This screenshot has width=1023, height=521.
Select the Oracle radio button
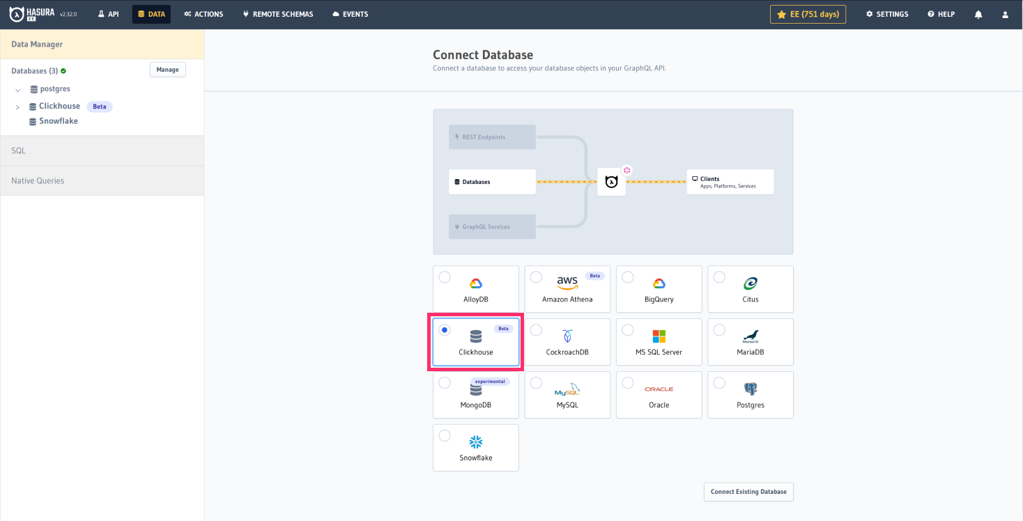[x=628, y=383]
